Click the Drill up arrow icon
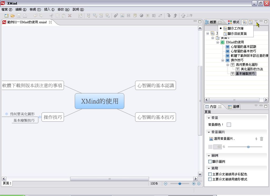 click(x=175, y=16)
